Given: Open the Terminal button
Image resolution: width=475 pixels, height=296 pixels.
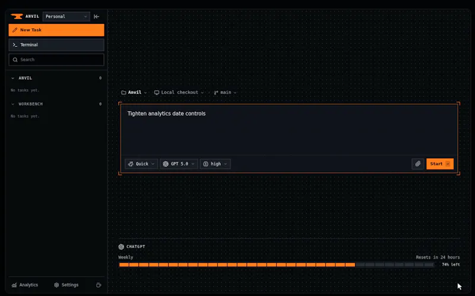Looking at the screenshot, I should 56,45.
